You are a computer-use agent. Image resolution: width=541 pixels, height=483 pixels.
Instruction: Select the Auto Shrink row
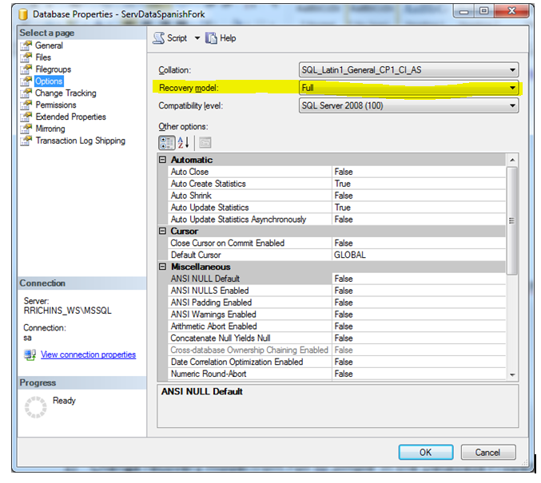336,196
